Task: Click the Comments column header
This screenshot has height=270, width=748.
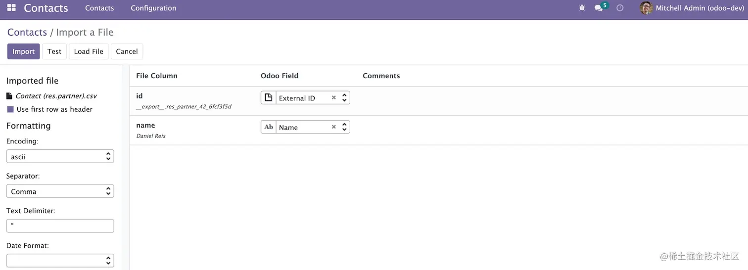Action: click(381, 76)
